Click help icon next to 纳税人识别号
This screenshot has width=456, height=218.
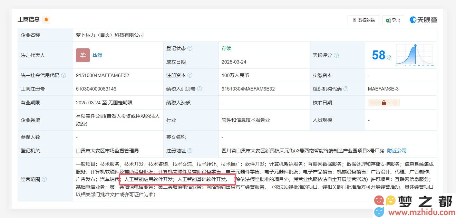click(200, 89)
